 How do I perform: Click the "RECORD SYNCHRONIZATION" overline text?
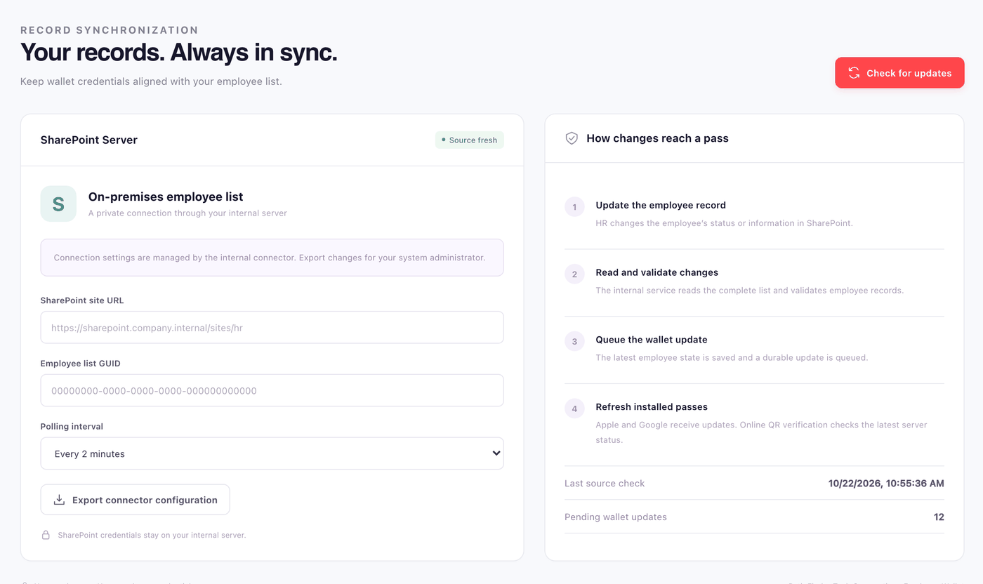pos(110,30)
